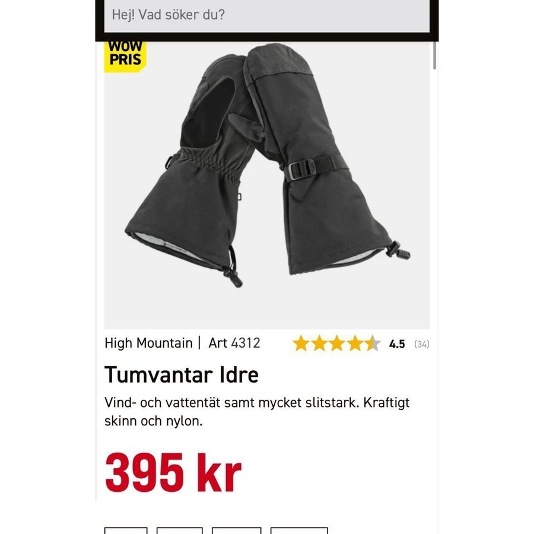Click the 4.5 rating score
This screenshot has width=534, height=534.
[x=397, y=344]
